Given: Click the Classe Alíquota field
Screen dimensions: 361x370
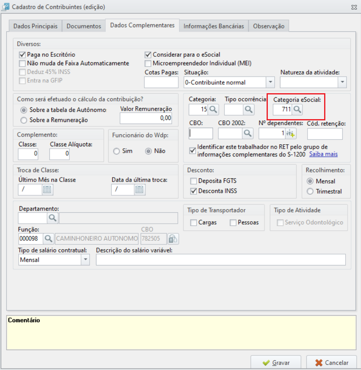Looking at the screenshot, I should click(x=60, y=154).
